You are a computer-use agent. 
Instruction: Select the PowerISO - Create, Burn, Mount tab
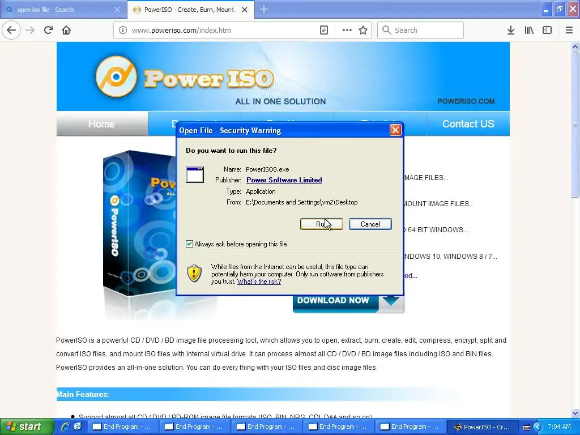point(190,10)
